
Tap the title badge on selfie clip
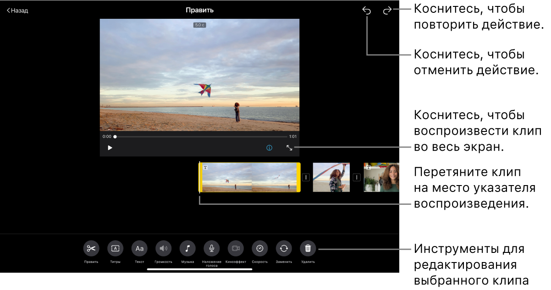(368, 168)
